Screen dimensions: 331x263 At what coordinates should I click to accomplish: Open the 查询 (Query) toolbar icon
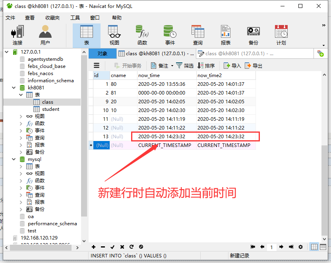point(198,35)
